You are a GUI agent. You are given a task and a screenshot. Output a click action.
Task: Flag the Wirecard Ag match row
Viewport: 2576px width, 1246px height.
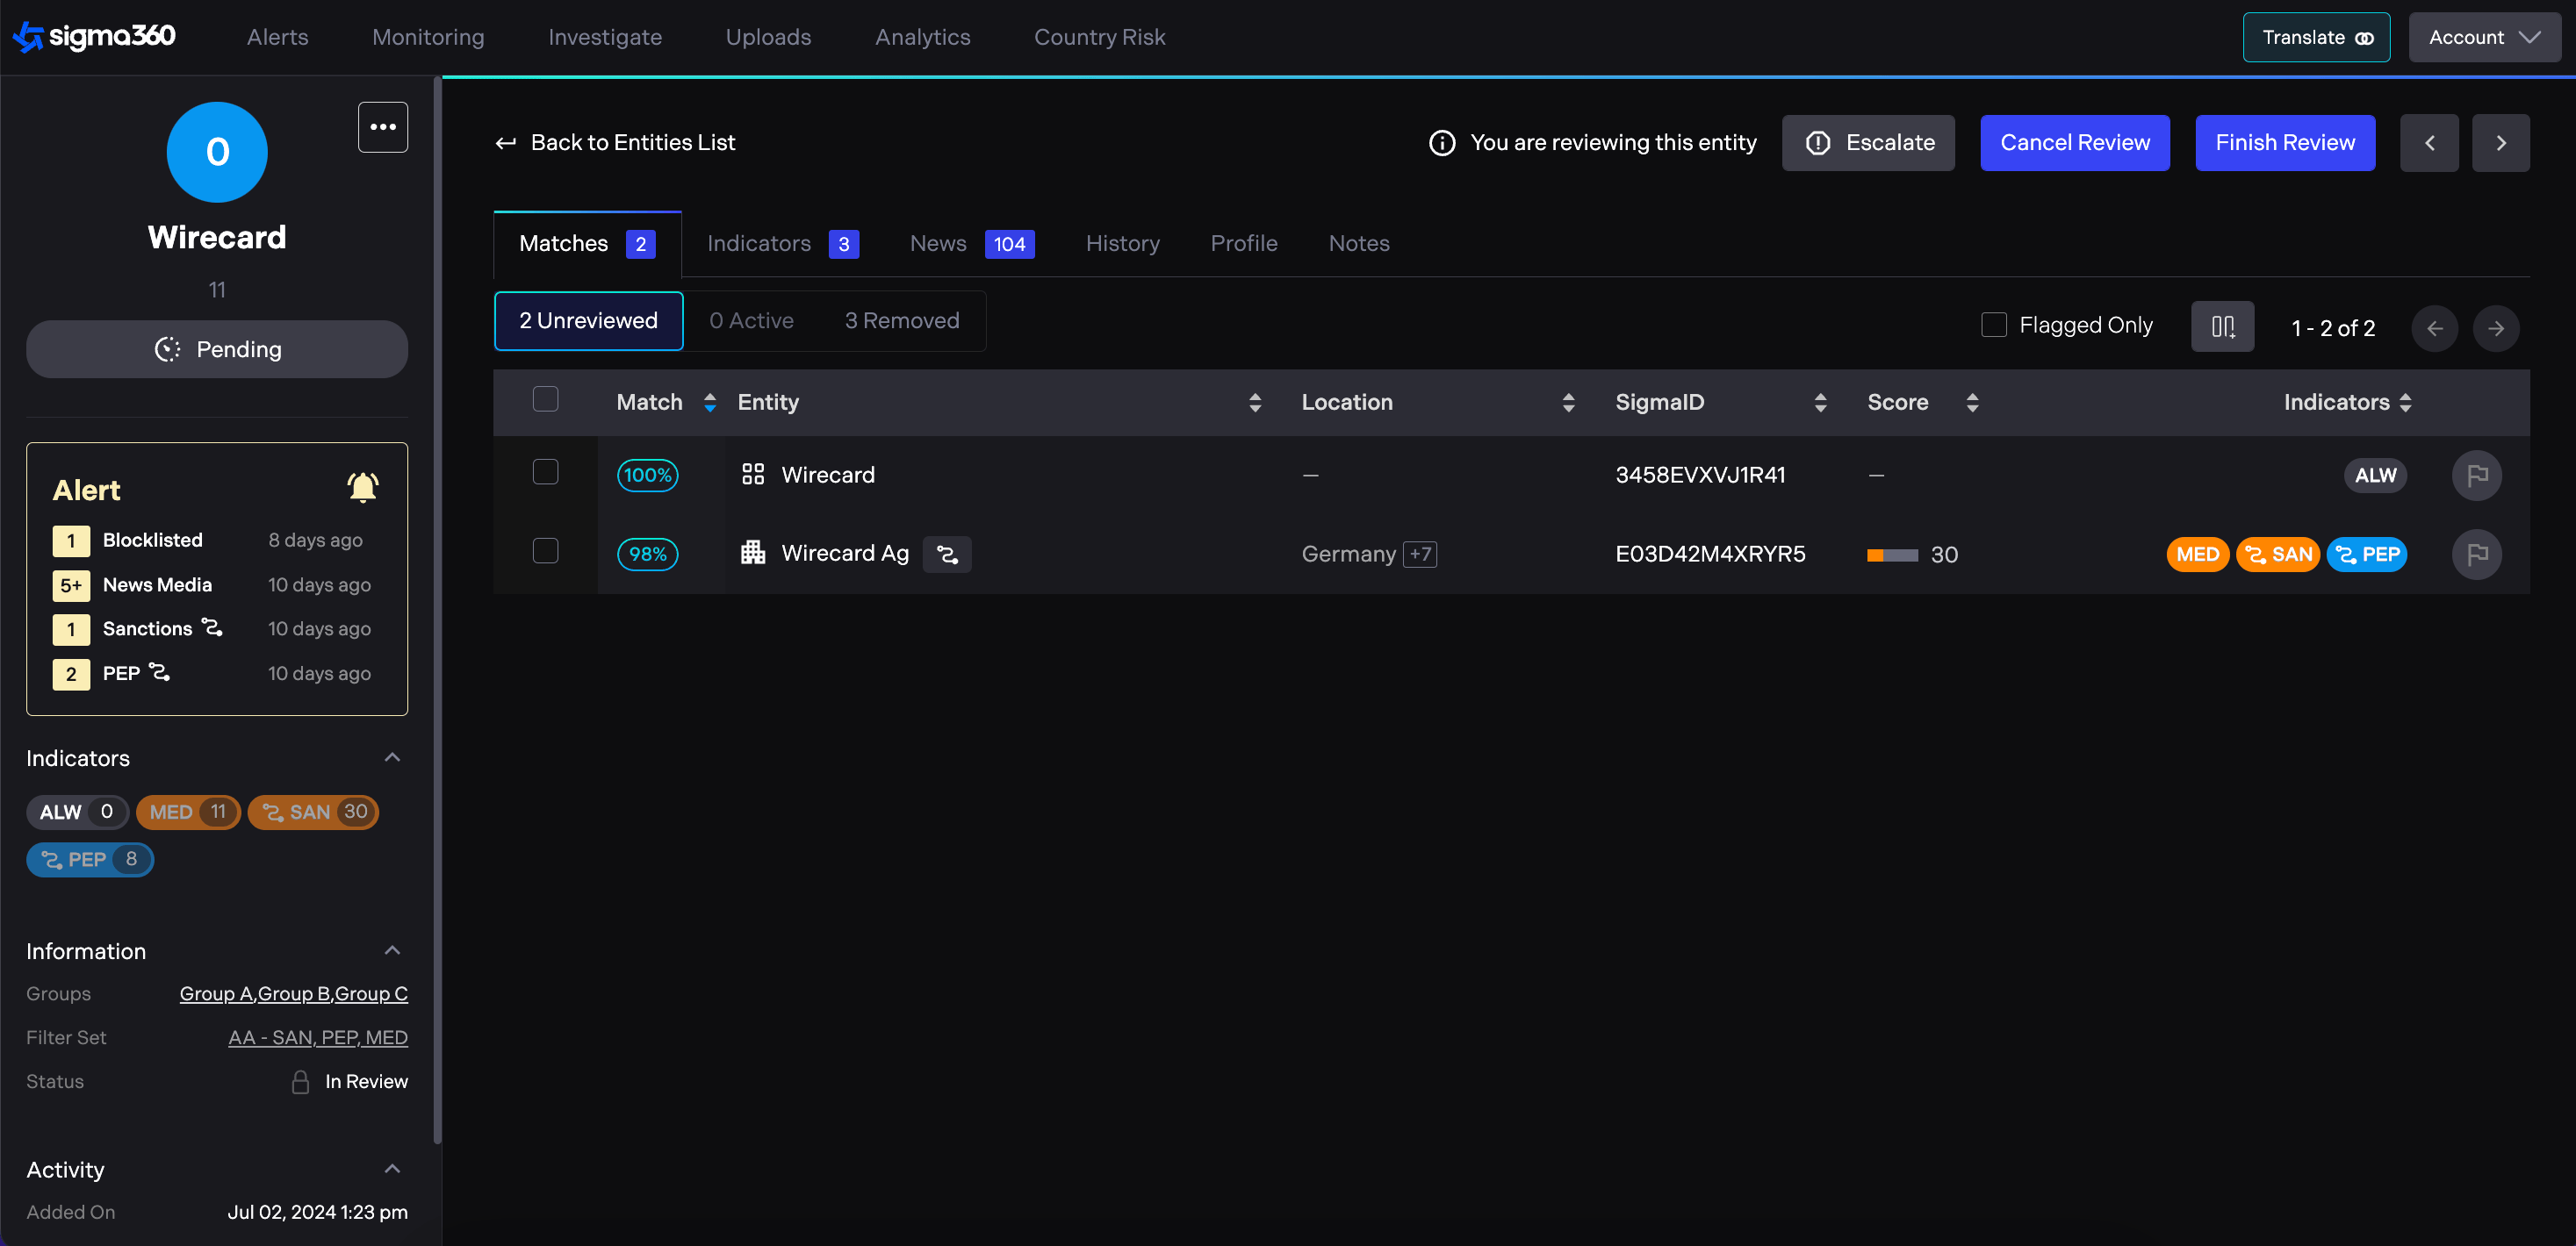click(2476, 555)
